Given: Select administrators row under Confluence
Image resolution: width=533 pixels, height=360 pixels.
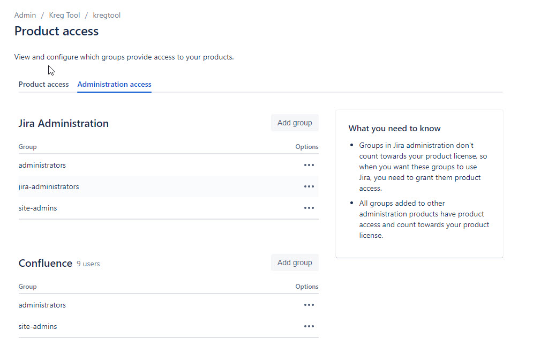Looking at the screenshot, I should click(168, 305).
